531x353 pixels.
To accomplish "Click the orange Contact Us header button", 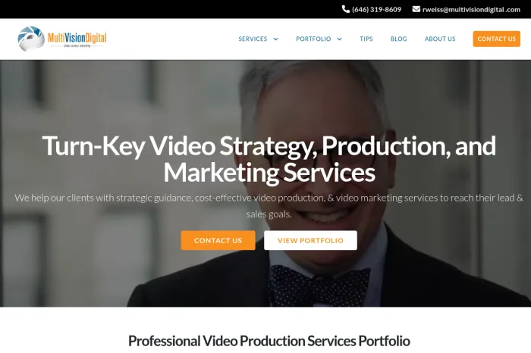I will (x=496, y=39).
